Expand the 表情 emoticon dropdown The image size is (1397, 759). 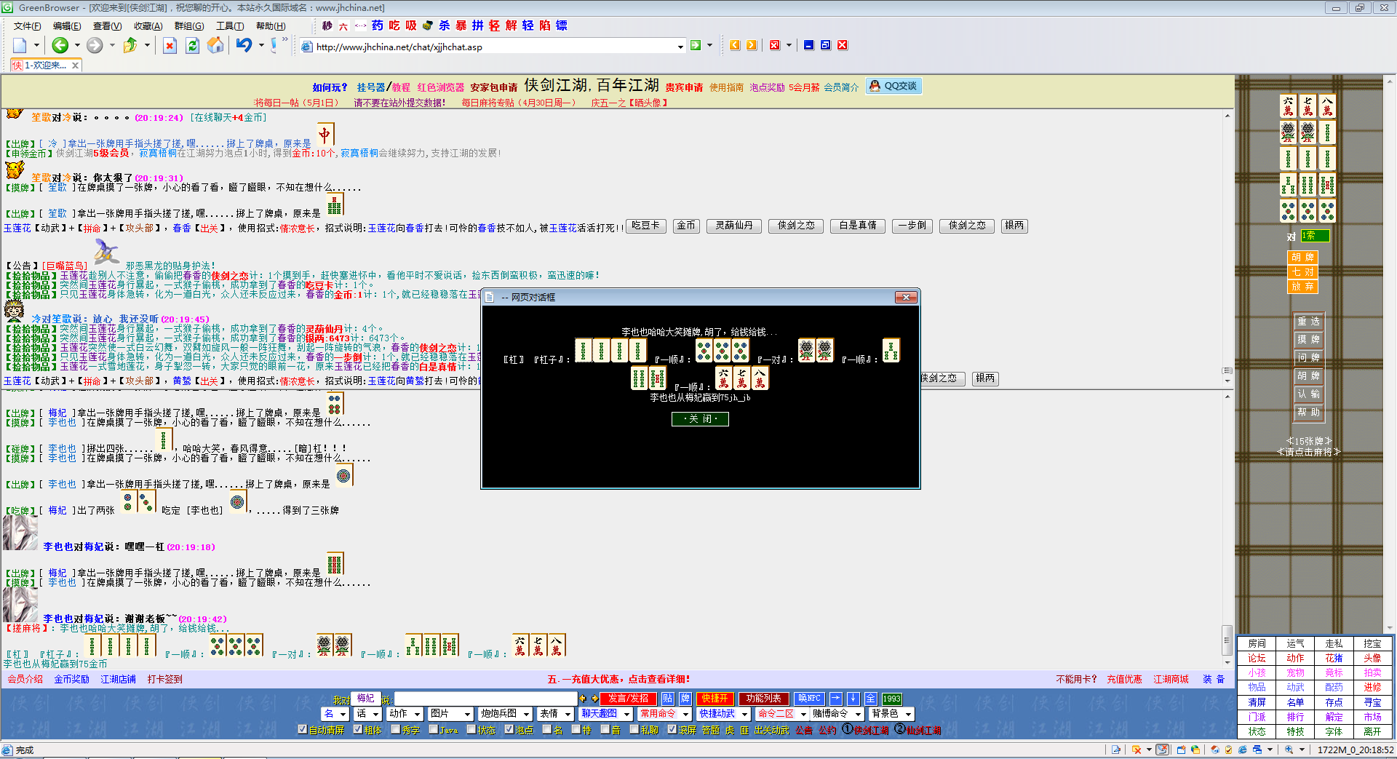[x=556, y=714]
